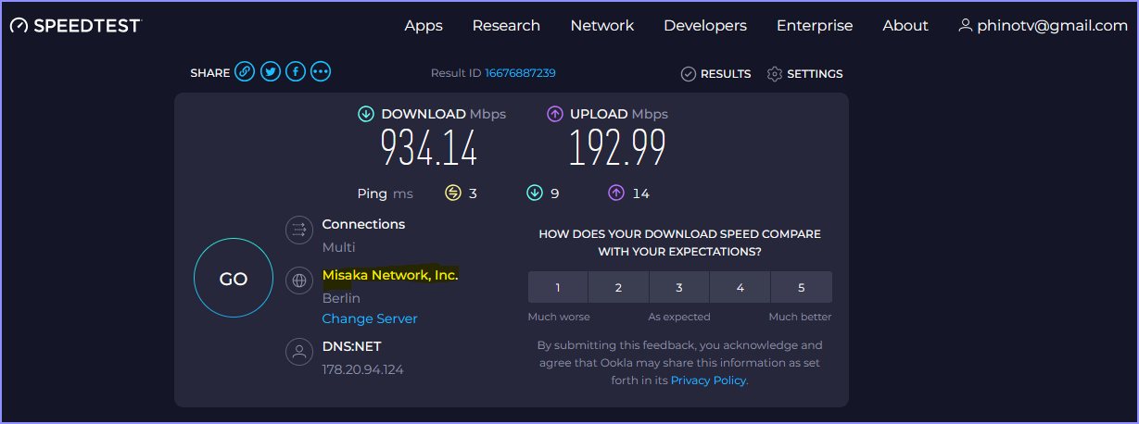1139x424 pixels.
Task: Open the Enterprise menu
Action: point(815,26)
